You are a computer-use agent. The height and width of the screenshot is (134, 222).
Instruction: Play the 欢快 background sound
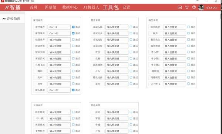coord(98,52)
